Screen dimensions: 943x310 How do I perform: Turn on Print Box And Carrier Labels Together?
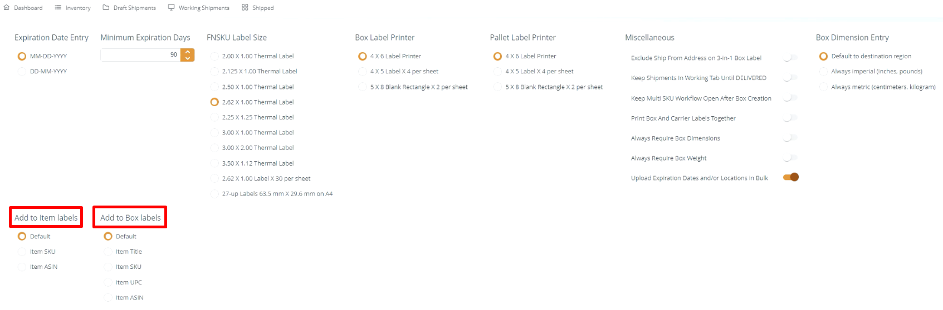[790, 118]
